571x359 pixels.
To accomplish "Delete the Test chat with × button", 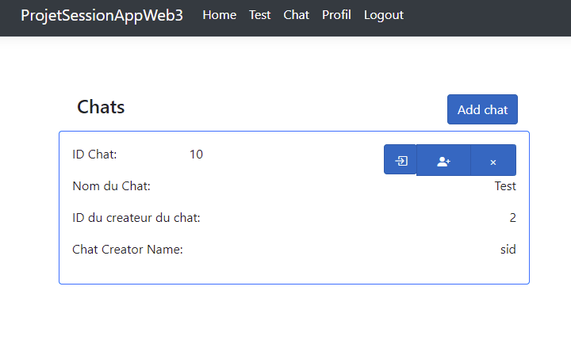I will (x=493, y=160).
